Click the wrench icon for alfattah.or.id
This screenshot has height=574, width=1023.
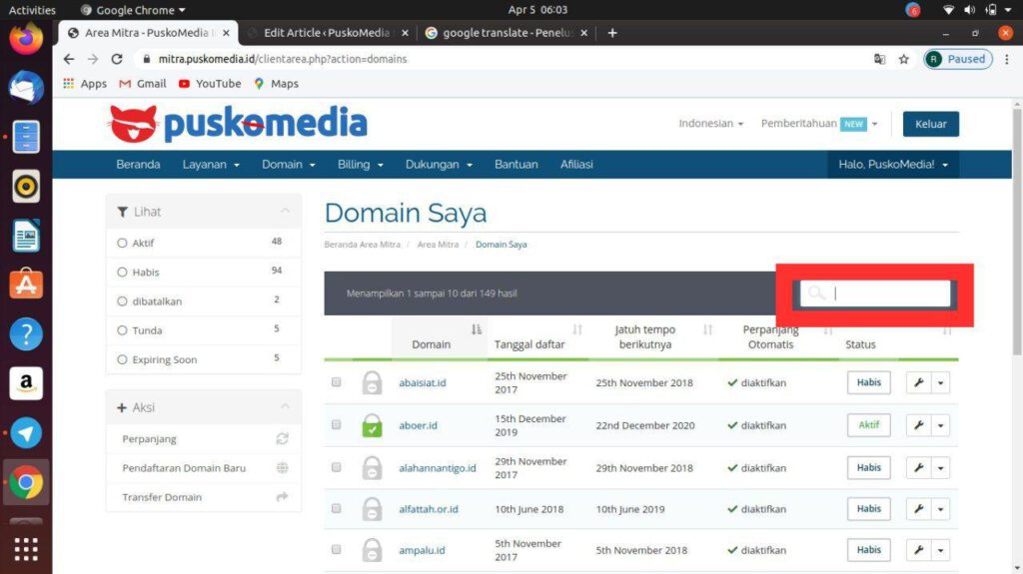(918, 509)
